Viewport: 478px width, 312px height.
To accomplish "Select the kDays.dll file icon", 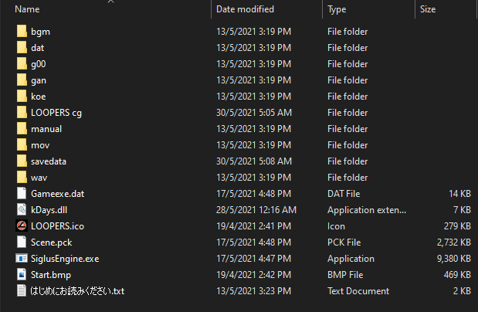I will pyautogui.click(x=22, y=210).
